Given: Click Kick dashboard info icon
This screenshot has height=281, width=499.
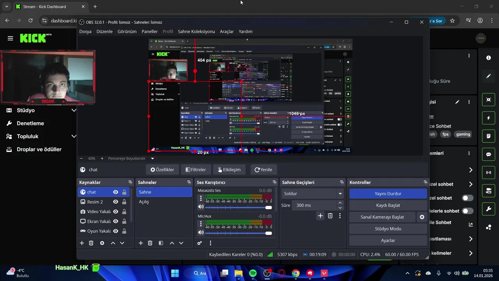Looking at the screenshot, I should coord(488,58).
